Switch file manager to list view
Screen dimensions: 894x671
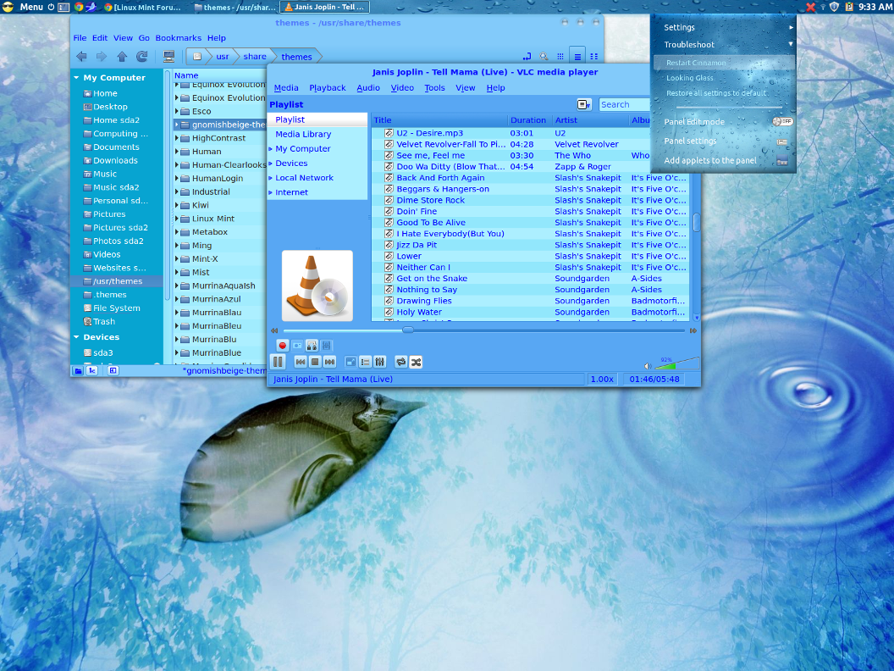[x=577, y=57]
